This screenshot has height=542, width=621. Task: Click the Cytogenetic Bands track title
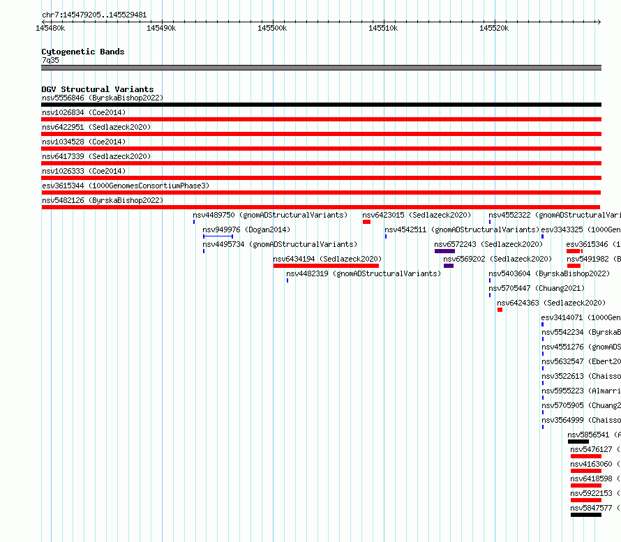pos(83,52)
